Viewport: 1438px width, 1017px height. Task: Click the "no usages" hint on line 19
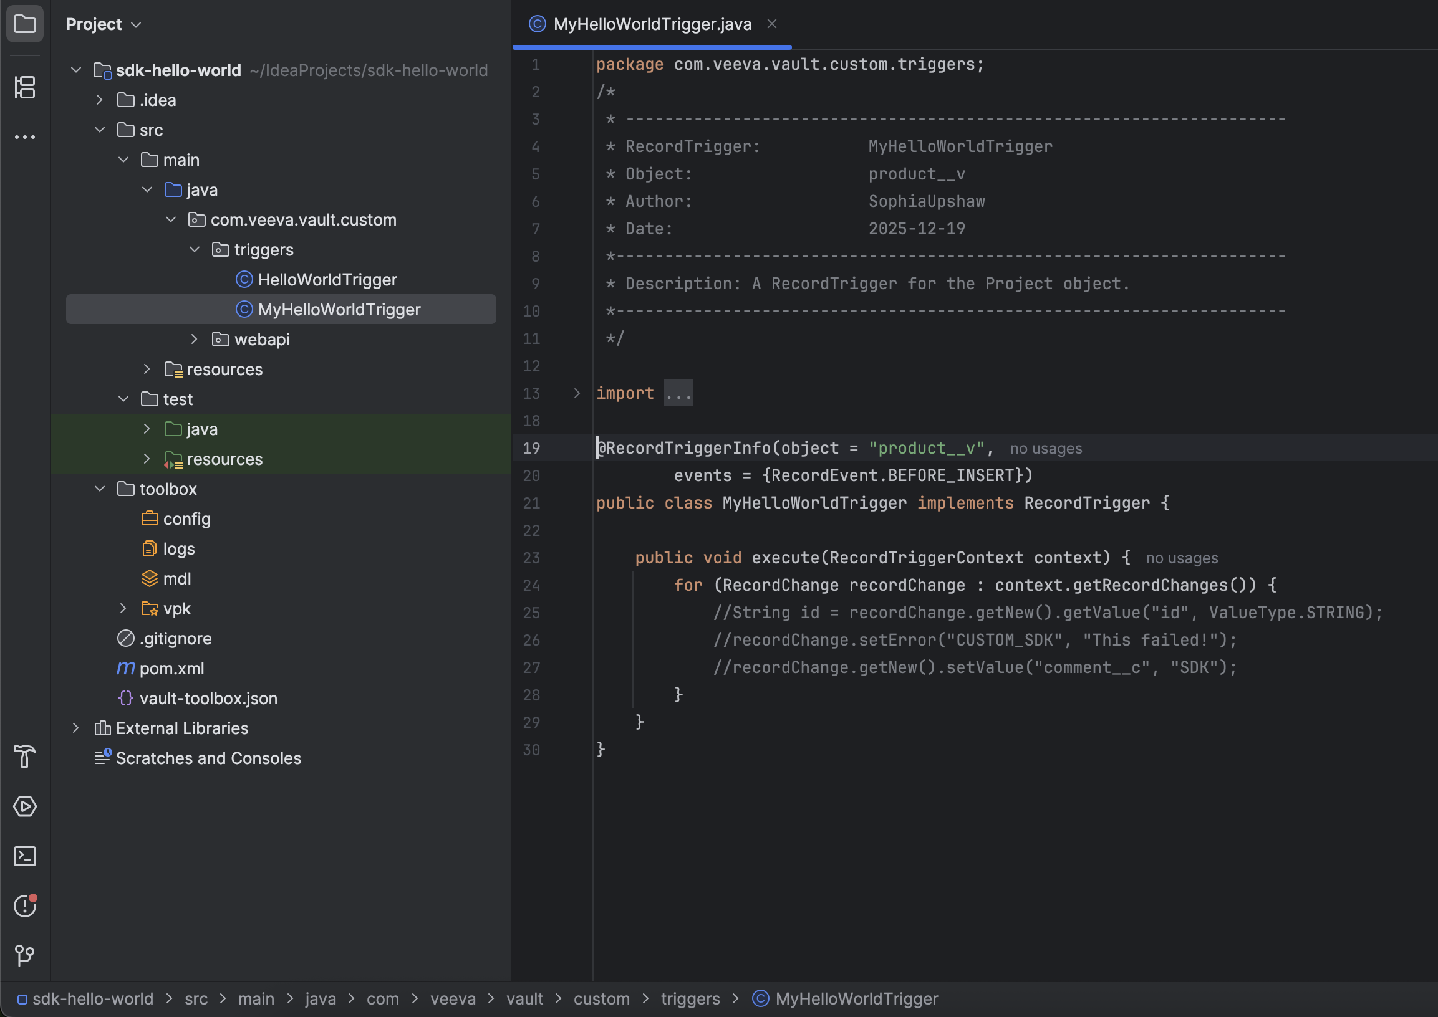pyautogui.click(x=1046, y=449)
